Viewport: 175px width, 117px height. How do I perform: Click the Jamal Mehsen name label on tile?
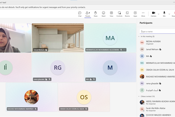39,50
